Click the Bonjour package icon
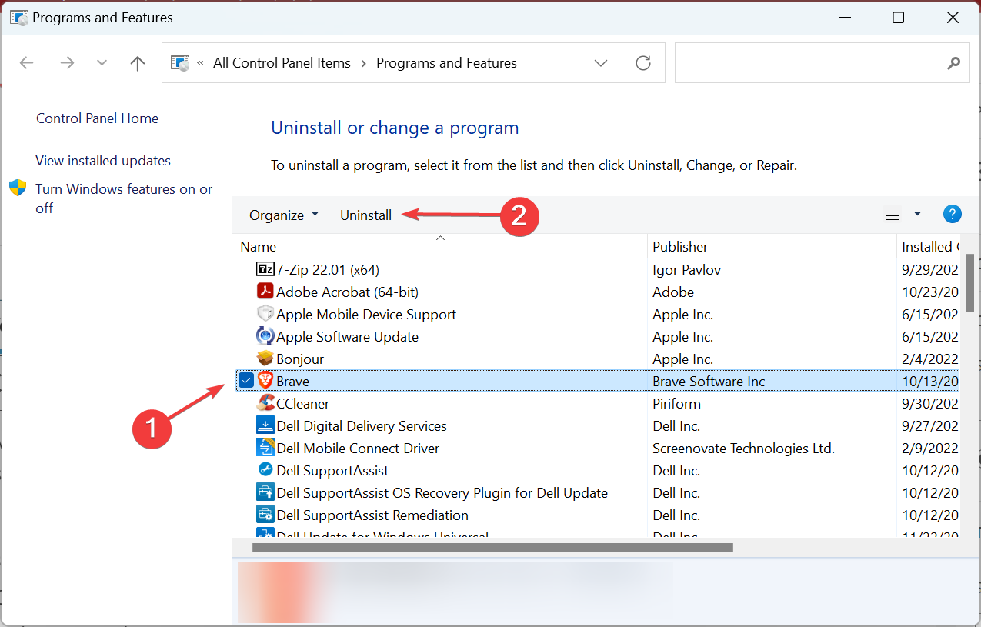 point(265,359)
